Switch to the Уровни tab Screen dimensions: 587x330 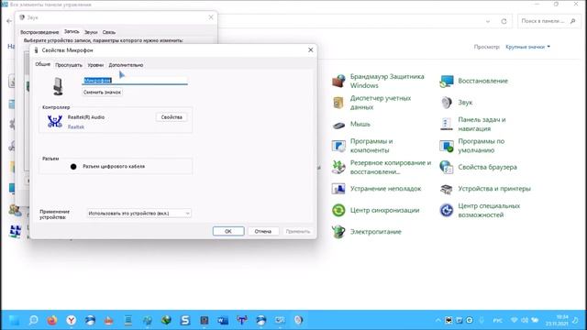point(95,65)
